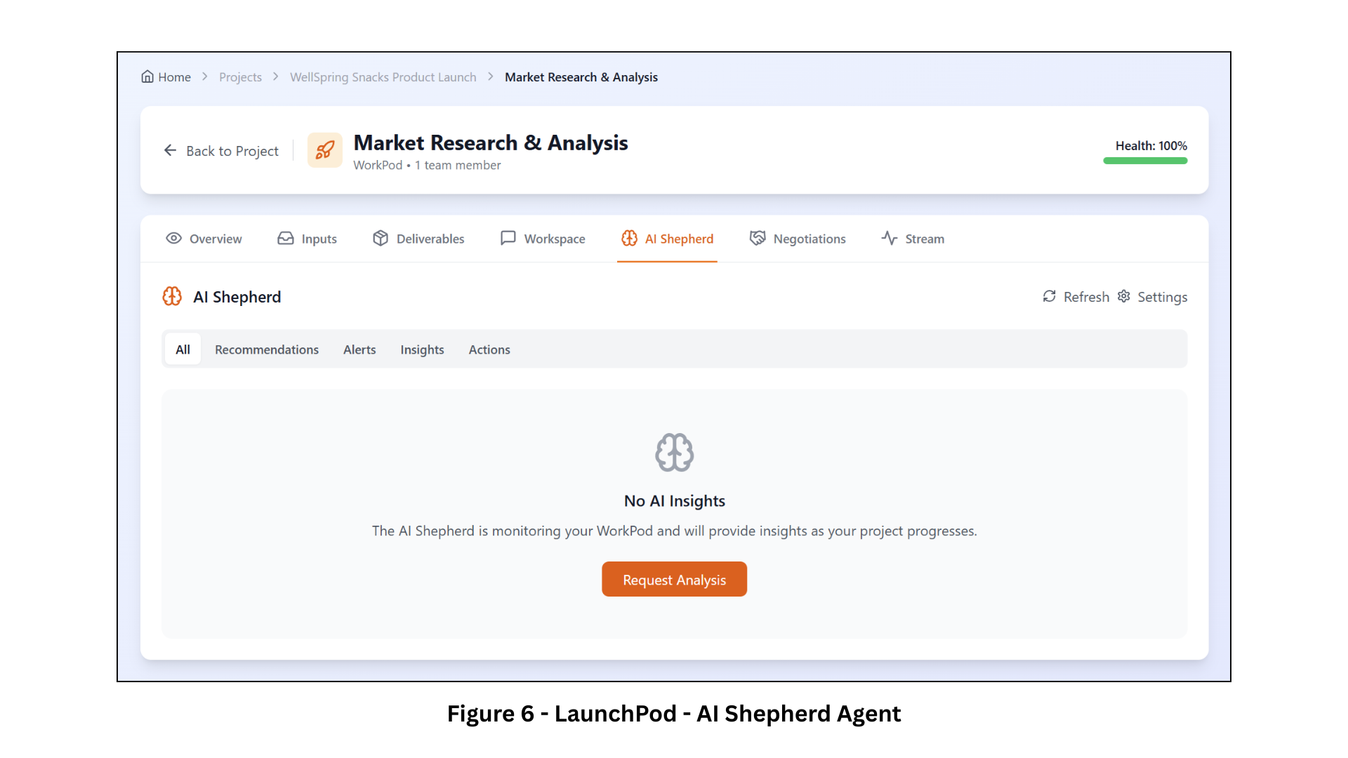Click the Back to Project arrow
Viewport: 1348px width, 758px height.
(x=170, y=150)
